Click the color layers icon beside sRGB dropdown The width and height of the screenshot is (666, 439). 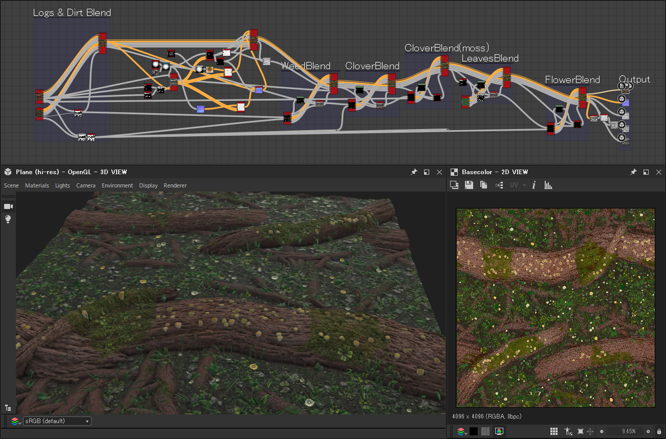click(15, 421)
